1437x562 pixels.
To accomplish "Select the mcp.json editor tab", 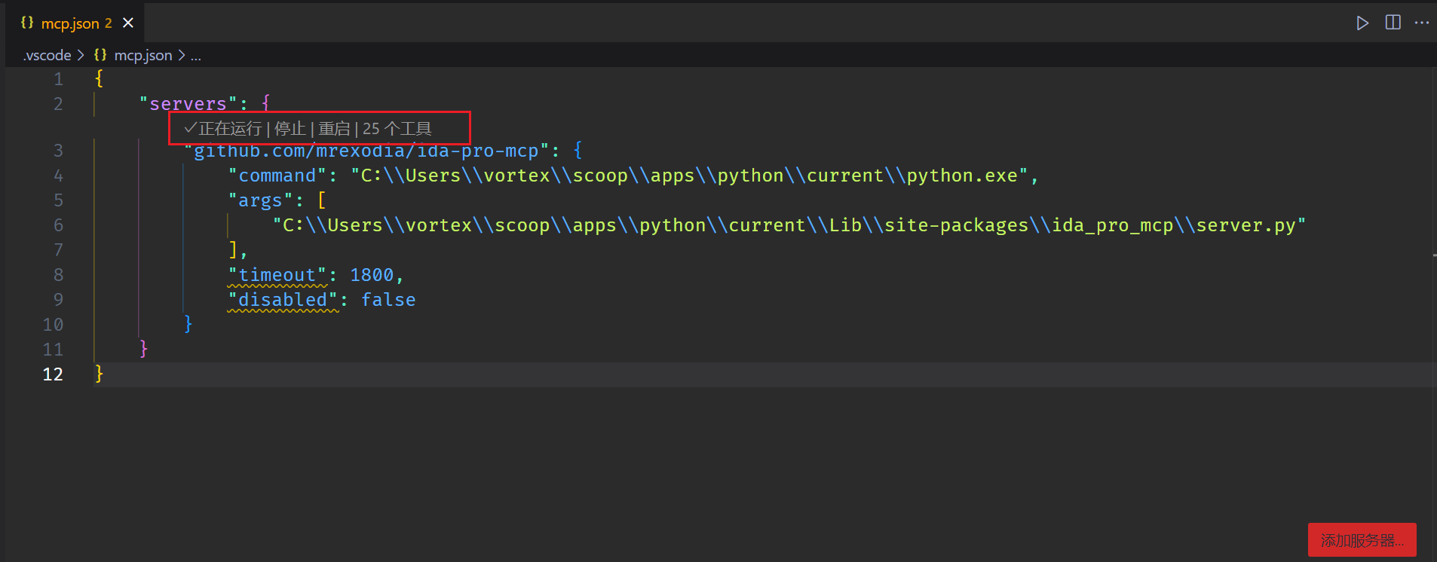I will click(76, 23).
